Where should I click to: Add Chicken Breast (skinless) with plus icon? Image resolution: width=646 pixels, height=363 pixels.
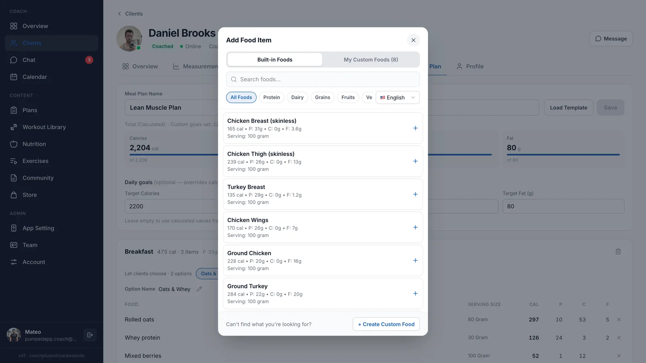pos(415,128)
